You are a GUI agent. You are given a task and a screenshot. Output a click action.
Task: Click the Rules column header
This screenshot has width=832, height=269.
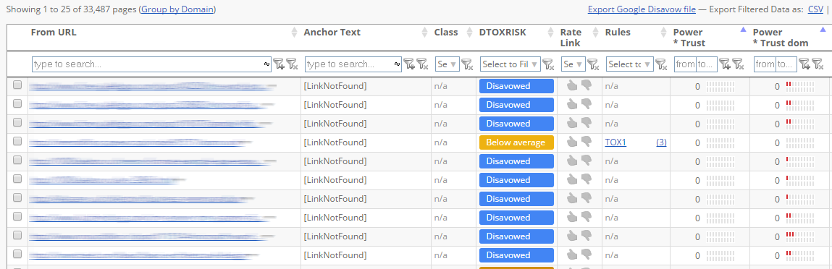point(618,33)
